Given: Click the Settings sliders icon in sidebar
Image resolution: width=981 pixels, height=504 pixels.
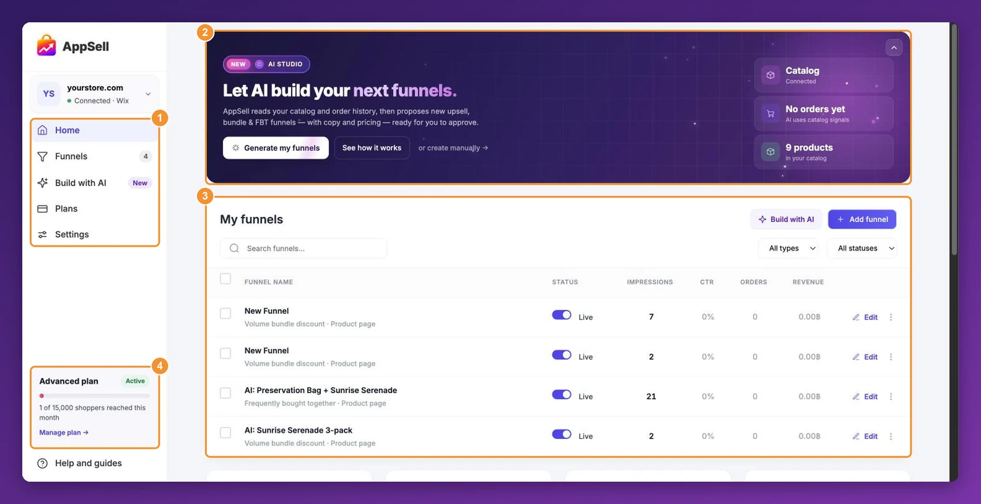Looking at the screenshot, I should [42, 234].
